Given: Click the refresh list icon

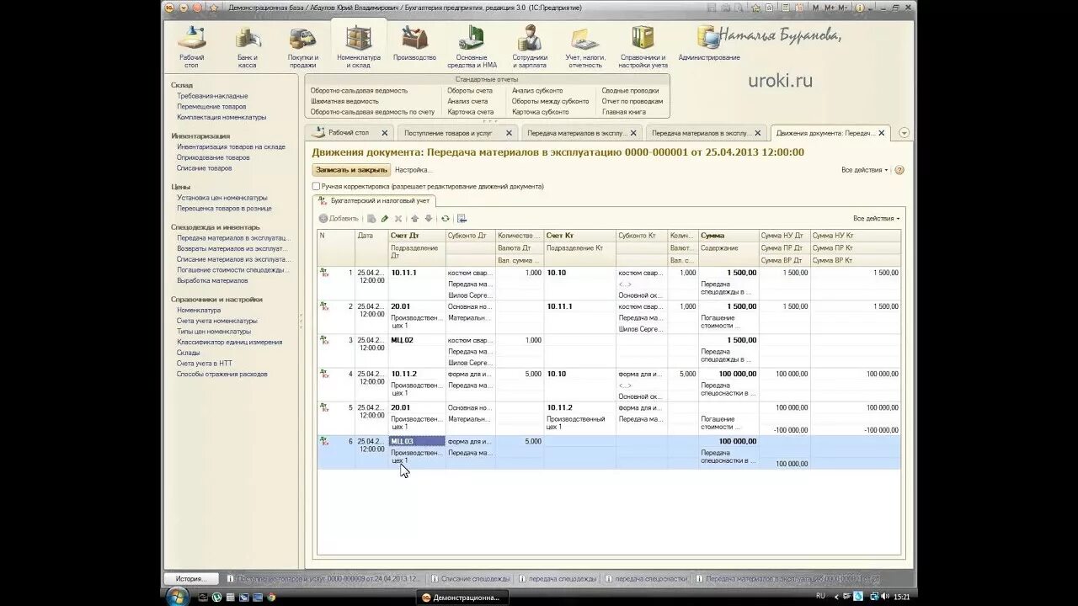Looking at the screenshot, I should [x=446, y=219].
